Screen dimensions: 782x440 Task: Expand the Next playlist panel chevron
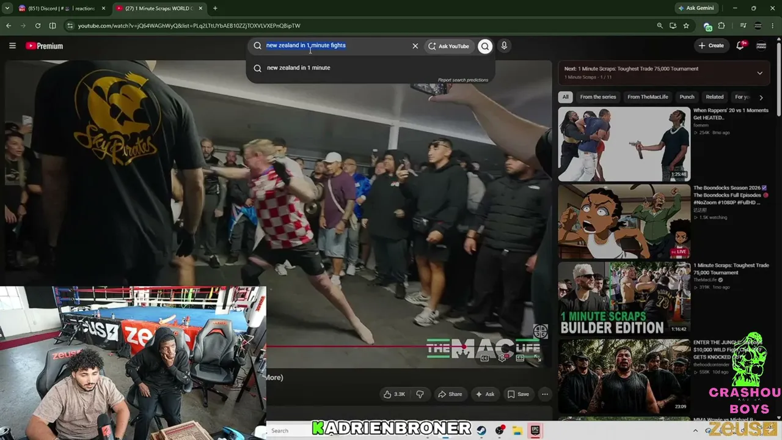coord(759,73)
